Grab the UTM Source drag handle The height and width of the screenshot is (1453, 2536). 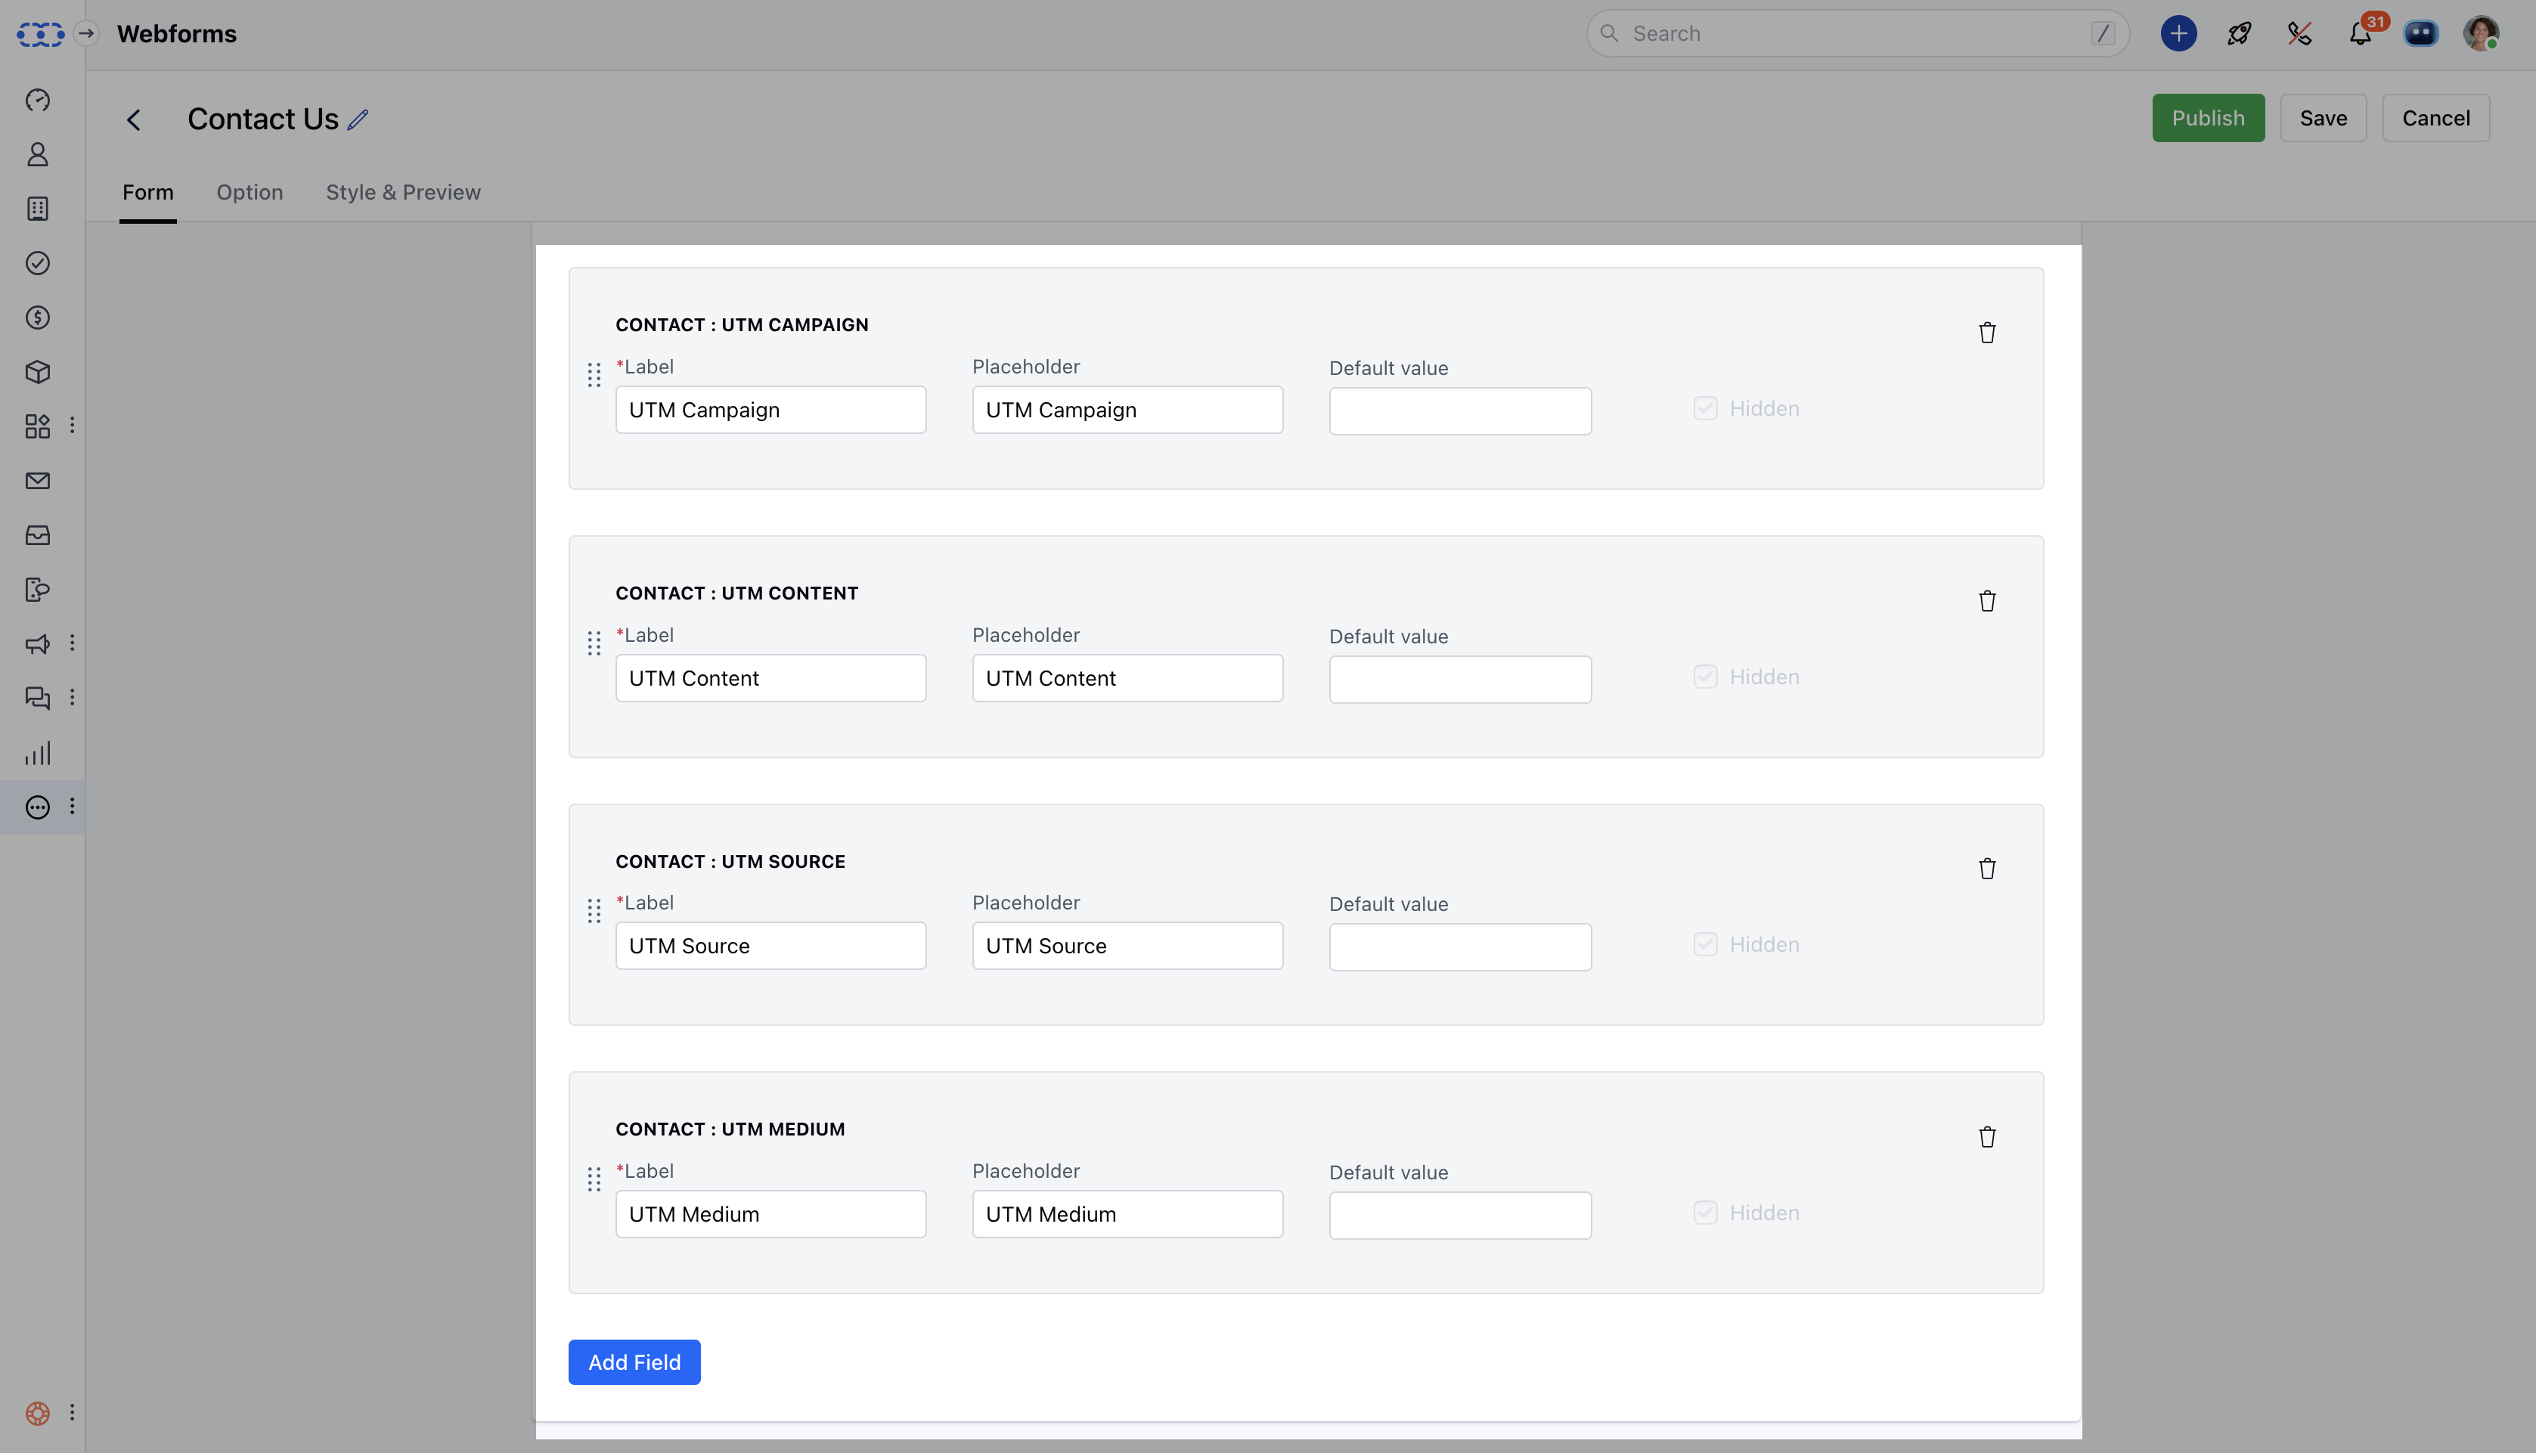coord(594,911)
